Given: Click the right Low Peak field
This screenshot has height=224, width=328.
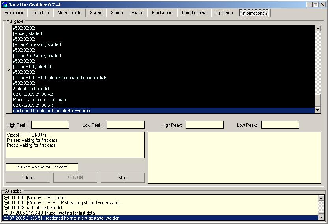Looking at the screenshot, I should [x=280, y=125].
